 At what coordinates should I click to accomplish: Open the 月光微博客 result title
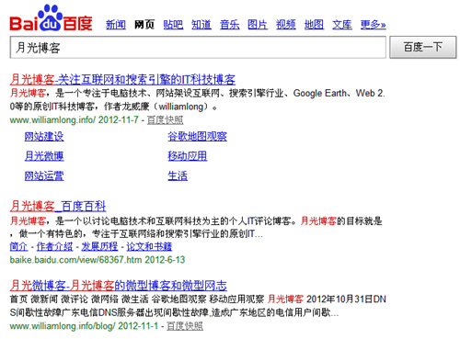(x=119, y=286)
